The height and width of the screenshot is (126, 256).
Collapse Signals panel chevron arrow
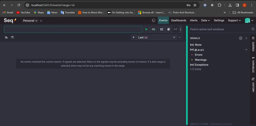coord(246,38)
